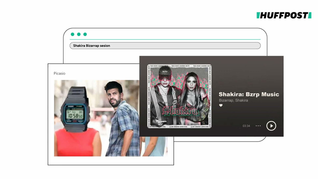318x179 pixels.
Task: Click the figure in the red dress
Action: coord(78,142)
